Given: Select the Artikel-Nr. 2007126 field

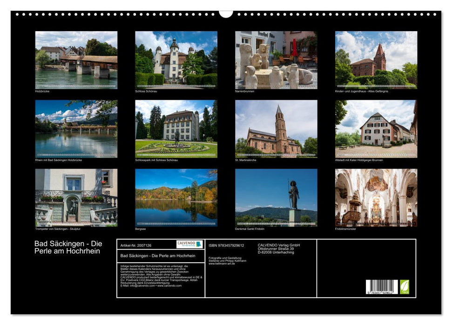Looking at the screenshot, I should click(x=136, y=245).
